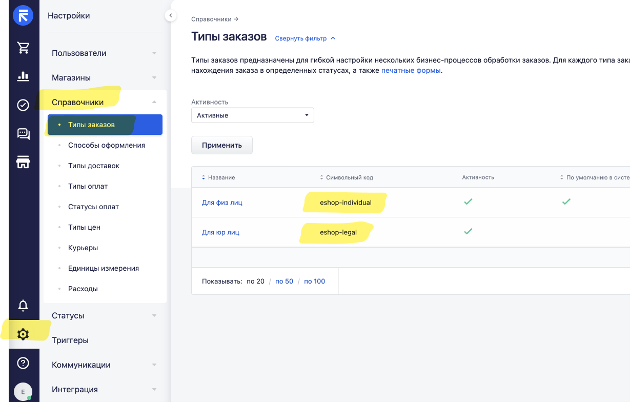Show 20 items per page
The image size is (630, 402).
coord(255,281)
